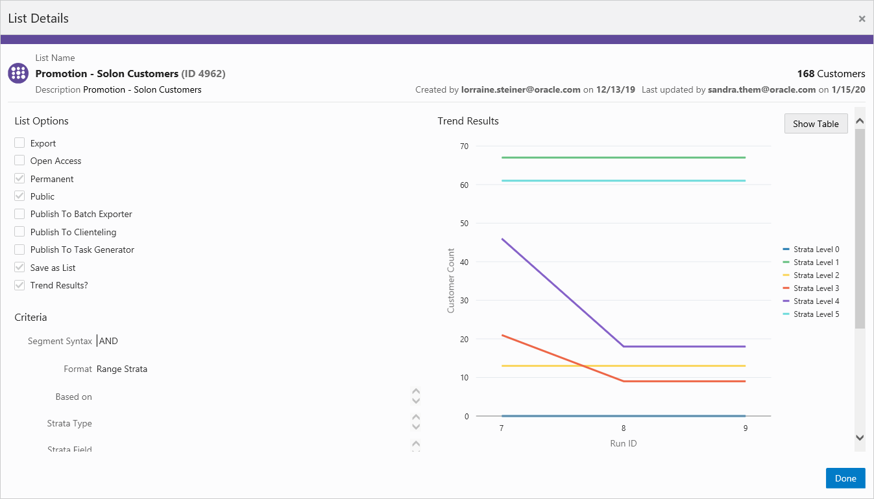Enable the Open Access option
The image size is (874, 499).
coord(19,160)
